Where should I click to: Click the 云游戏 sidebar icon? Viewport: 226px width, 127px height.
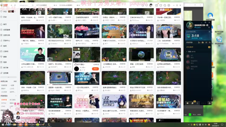pos(1,51)
